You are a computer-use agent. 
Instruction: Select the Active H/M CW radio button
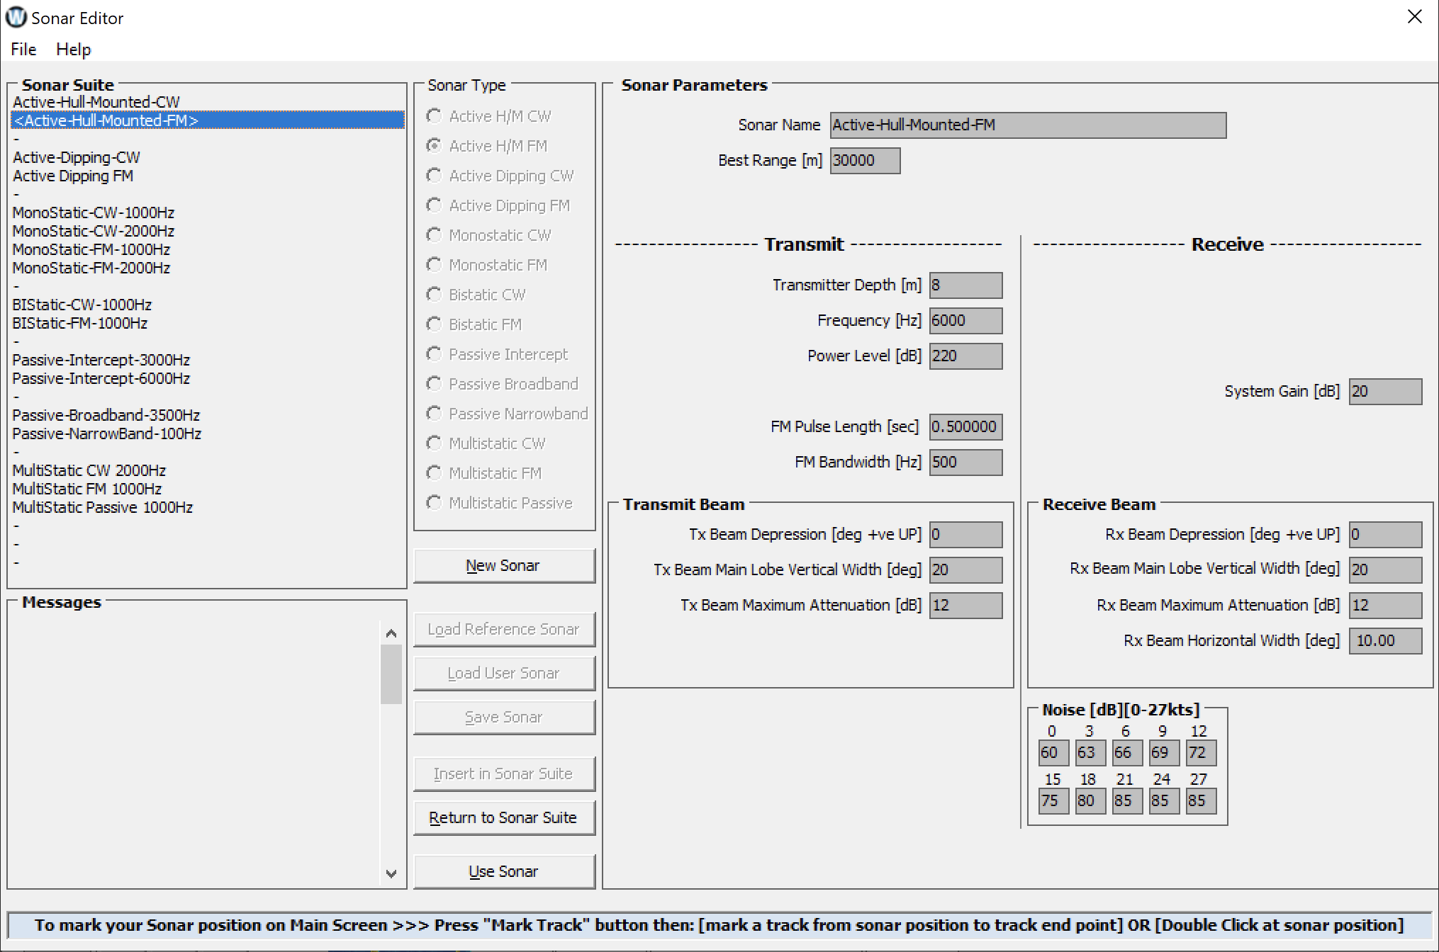coord(434,115)
